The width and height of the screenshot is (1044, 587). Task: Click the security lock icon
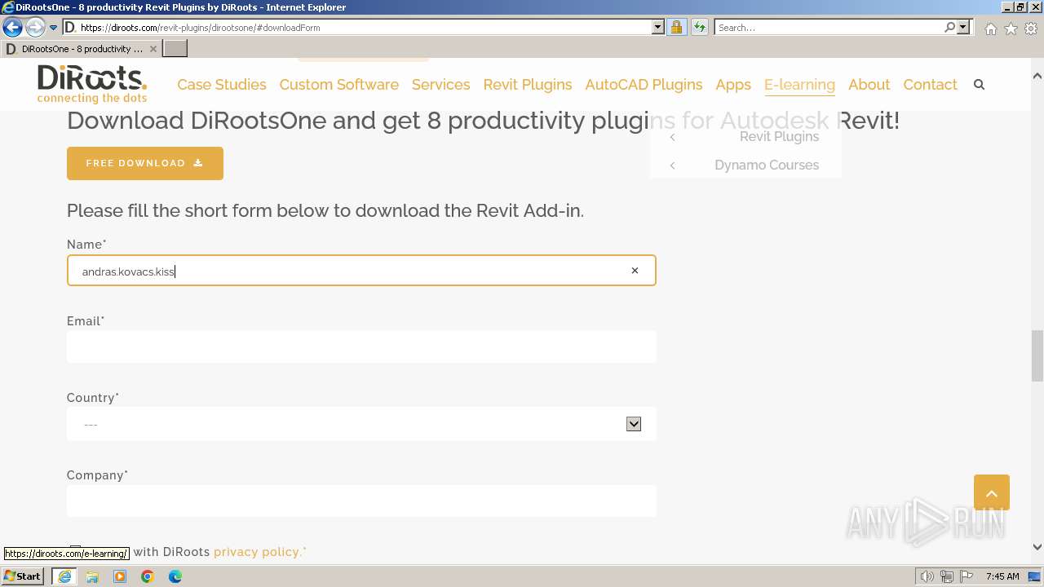(676, 28)
